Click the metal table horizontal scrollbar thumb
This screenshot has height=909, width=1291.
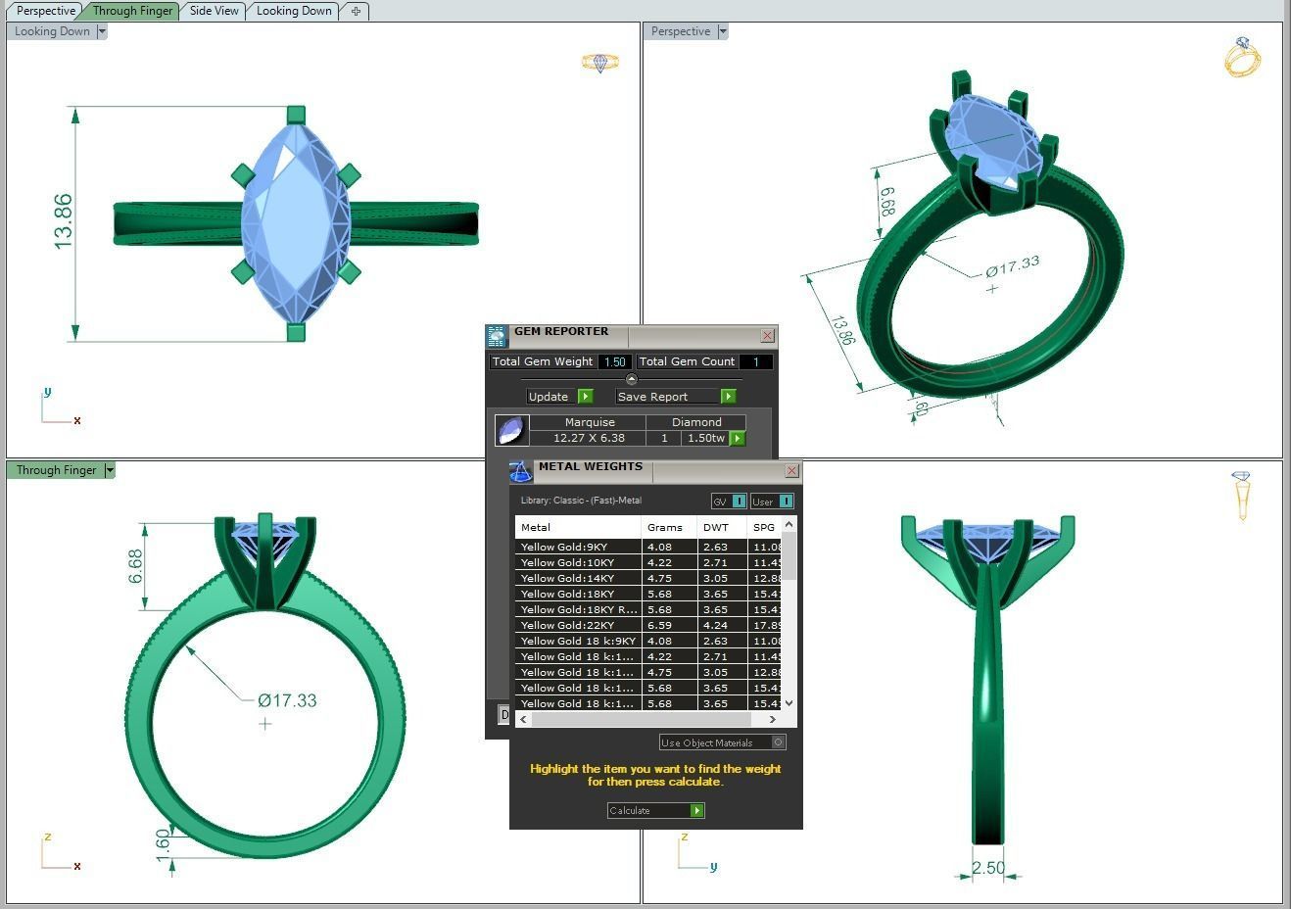coord(641,719)
